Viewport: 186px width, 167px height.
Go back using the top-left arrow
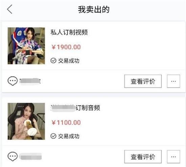10,9
